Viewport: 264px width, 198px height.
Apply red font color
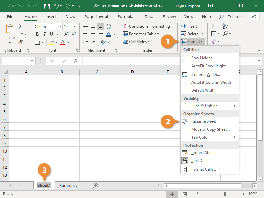click(63, 42)
